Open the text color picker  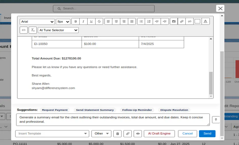[205, 21]
